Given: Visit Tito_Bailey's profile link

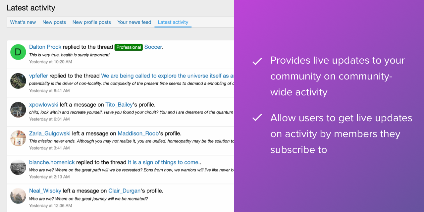Looking at the screenshot, I should click(x=119, y=105).
